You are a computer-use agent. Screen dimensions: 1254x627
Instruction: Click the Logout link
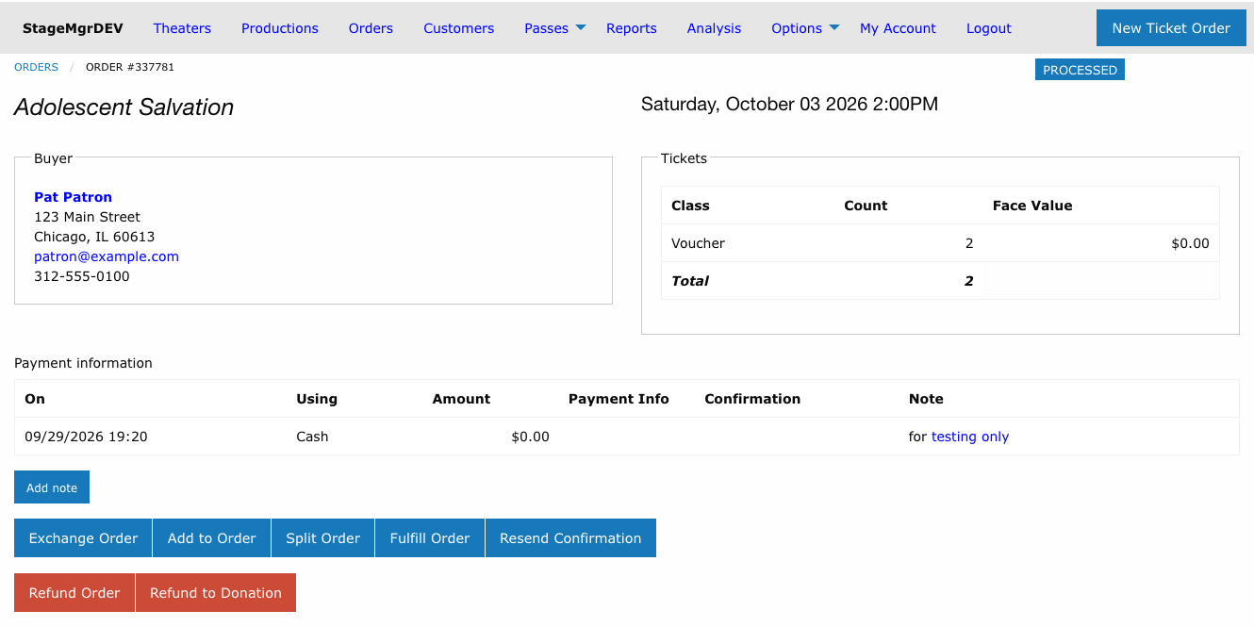989,28
